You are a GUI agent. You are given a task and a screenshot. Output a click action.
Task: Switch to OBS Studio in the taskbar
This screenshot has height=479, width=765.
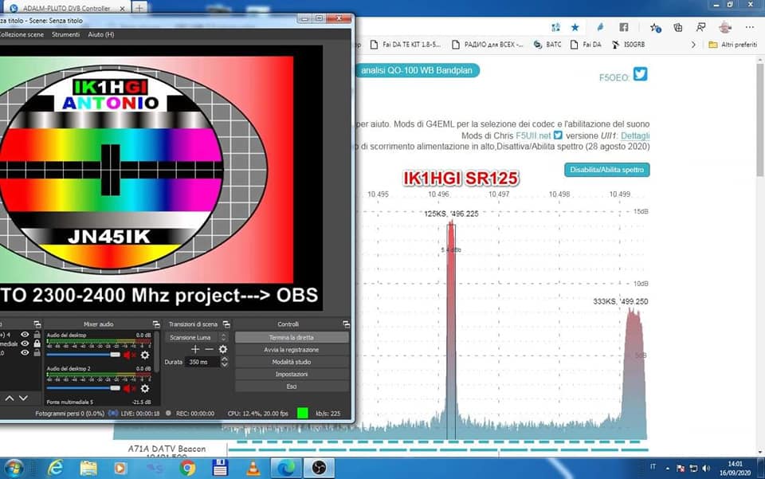pyautogui.click(x=319, y=469)
